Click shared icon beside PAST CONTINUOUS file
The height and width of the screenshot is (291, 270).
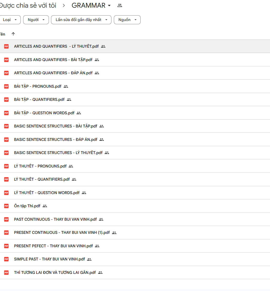(x=101, y=219)
